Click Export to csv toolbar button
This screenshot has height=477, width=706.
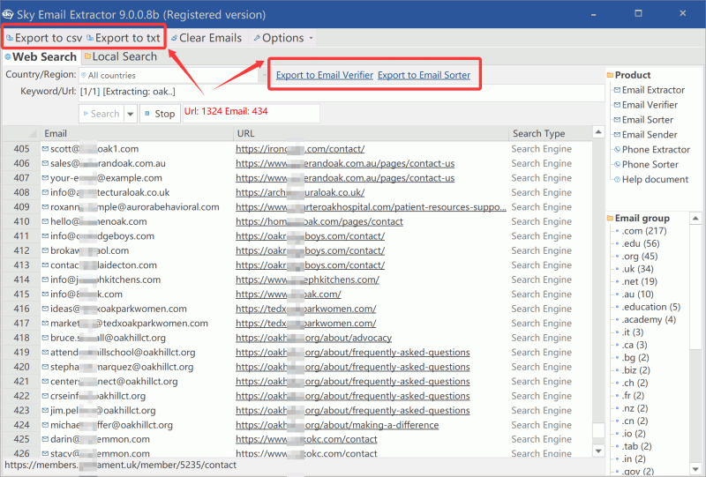point(43,38)
